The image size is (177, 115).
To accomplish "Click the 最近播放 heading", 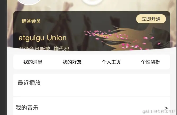I will tap(29, 83).
